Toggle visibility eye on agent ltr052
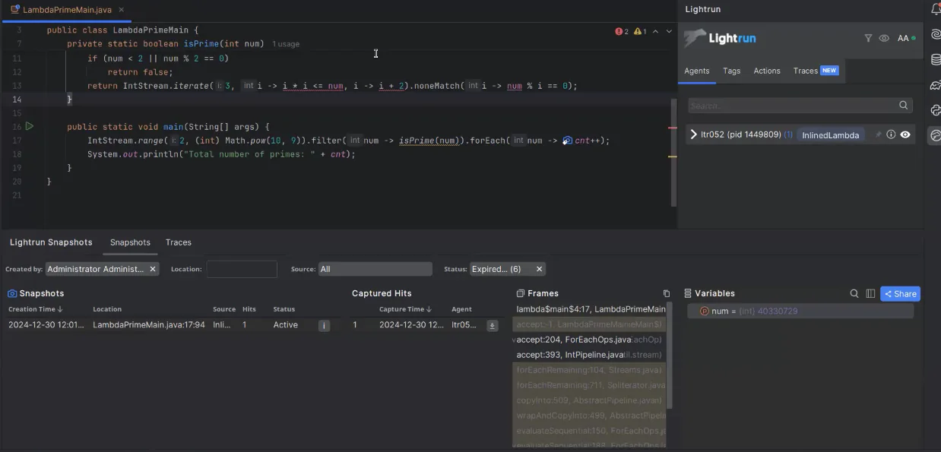 [905, 134]
